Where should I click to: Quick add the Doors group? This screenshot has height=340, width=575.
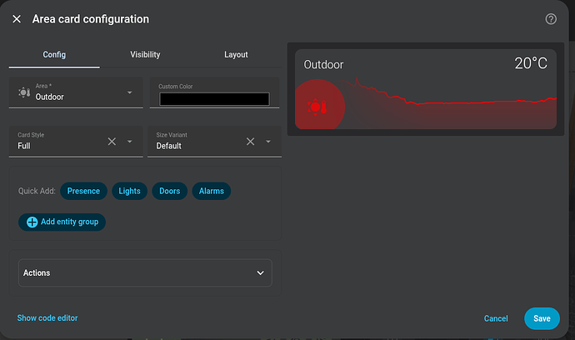169,191
